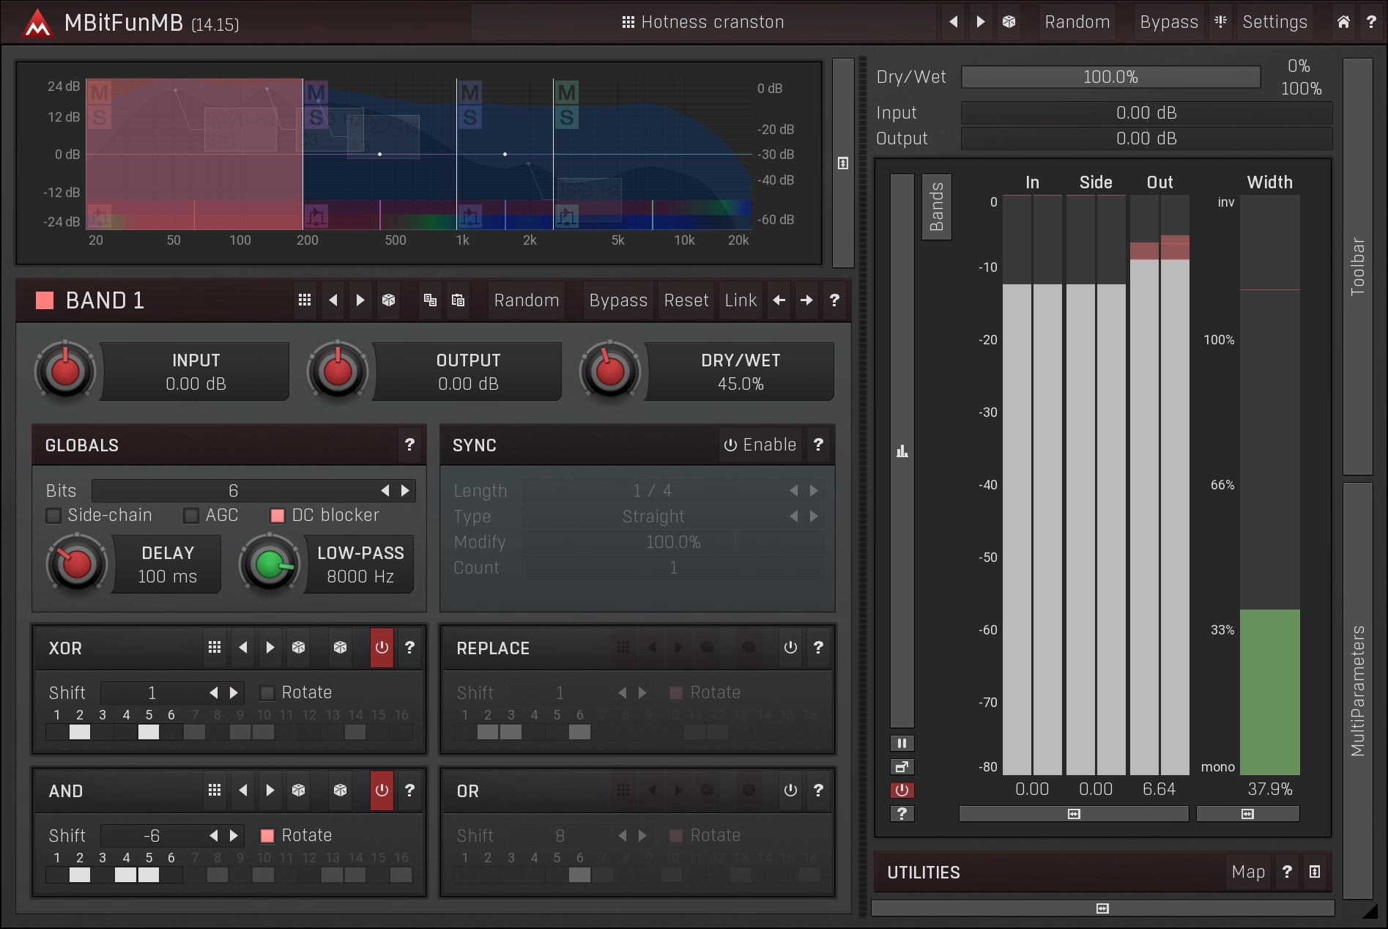Viewport: 1388px width, 929px height.
Task: Open the MultiParameters side tab
Action: [x=1357, y=689]
